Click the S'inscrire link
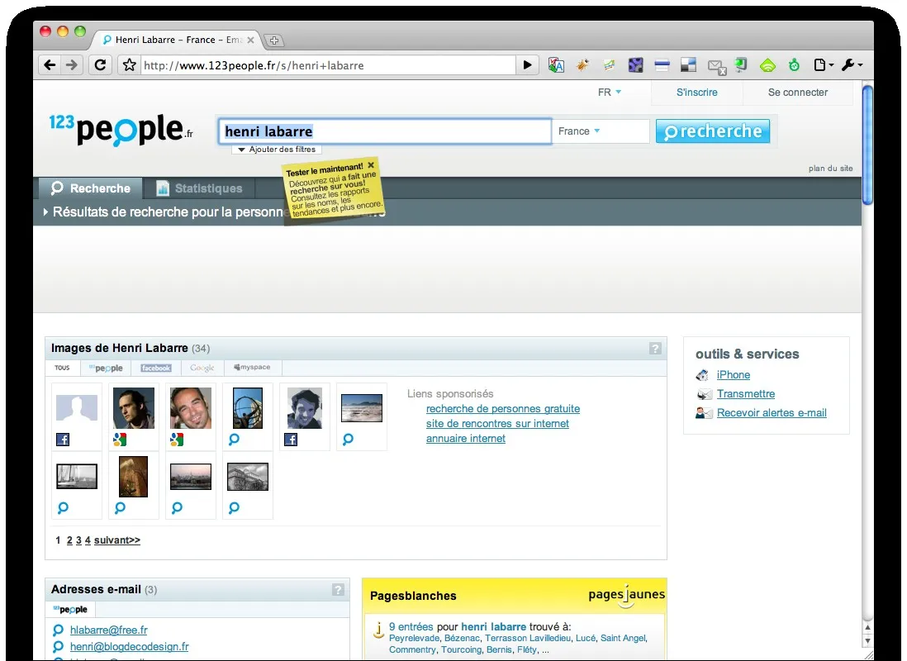This screenshot has width=907, height=661. (697, 92)
